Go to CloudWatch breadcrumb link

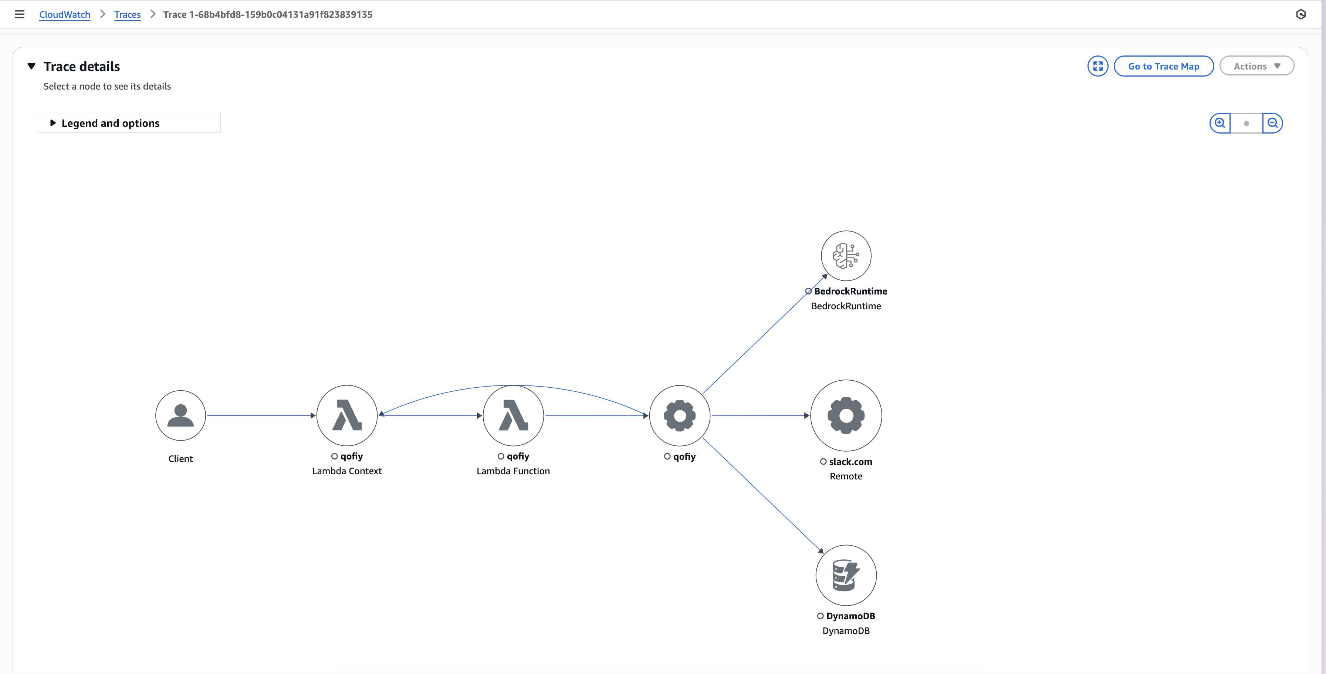[65, 14]
